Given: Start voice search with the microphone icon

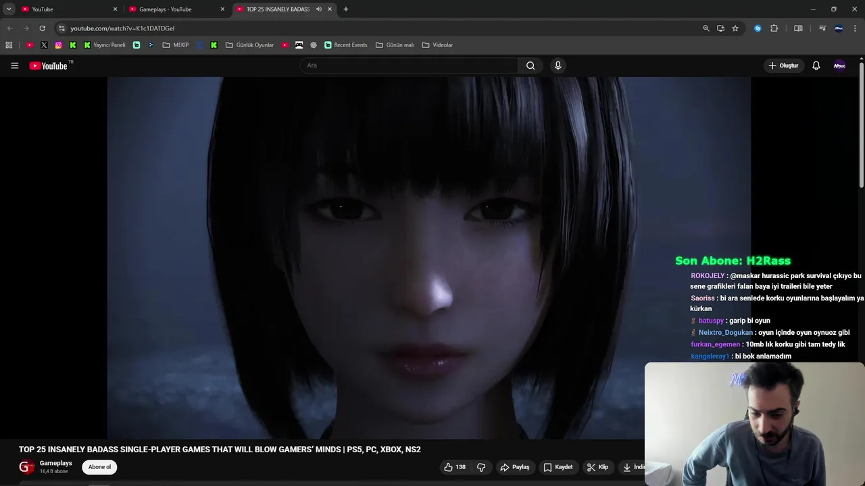Looking at the screenshot, I should tap(558, 65).
